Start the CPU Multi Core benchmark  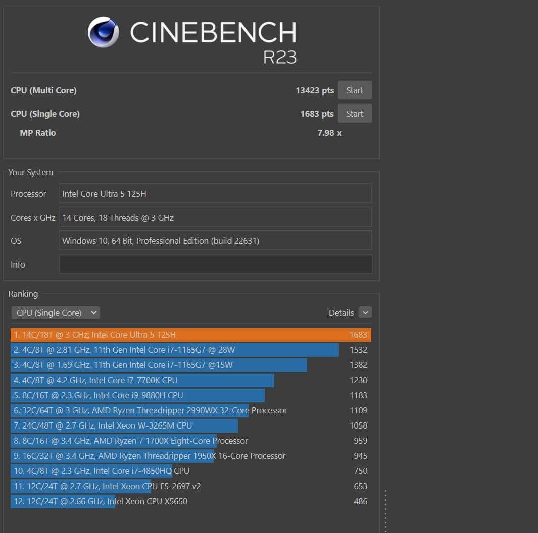point(354,90)
